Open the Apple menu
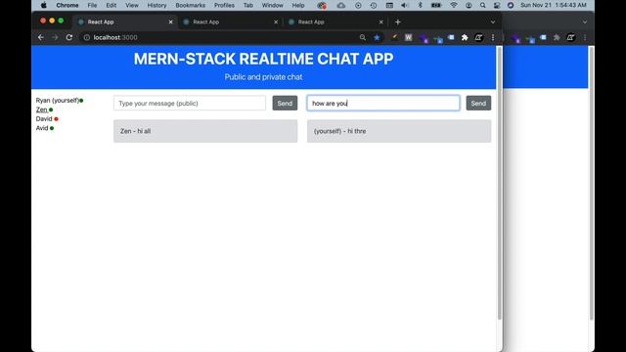 [43, 5]
